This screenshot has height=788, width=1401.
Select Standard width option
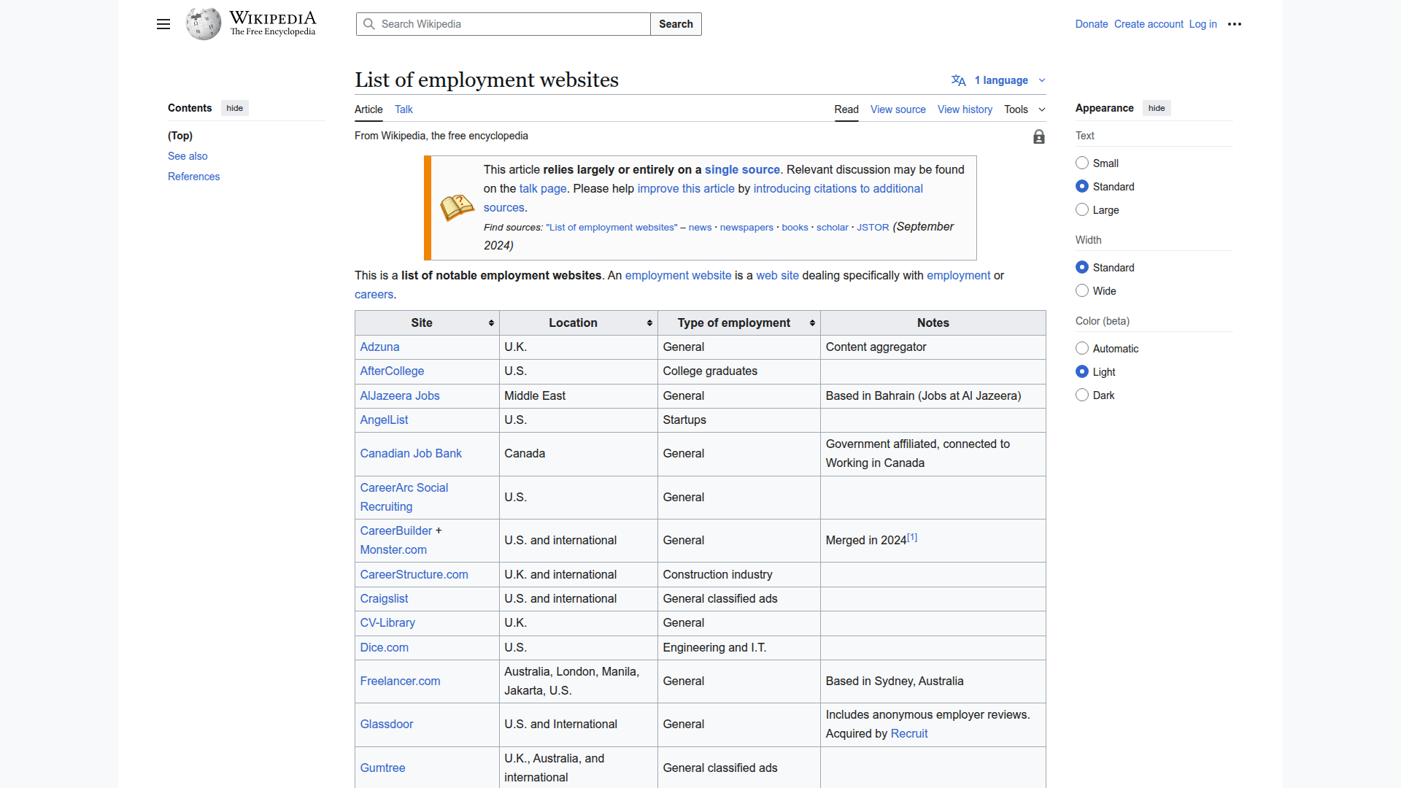1082,268
